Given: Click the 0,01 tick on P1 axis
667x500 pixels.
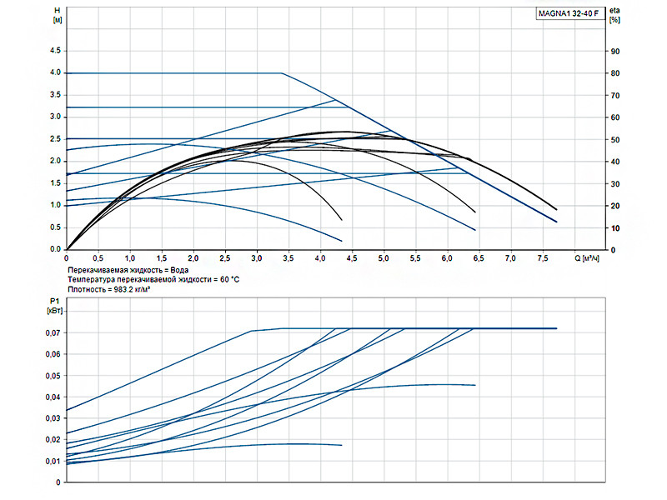Looking at the screenshot, I should (53, 462).
